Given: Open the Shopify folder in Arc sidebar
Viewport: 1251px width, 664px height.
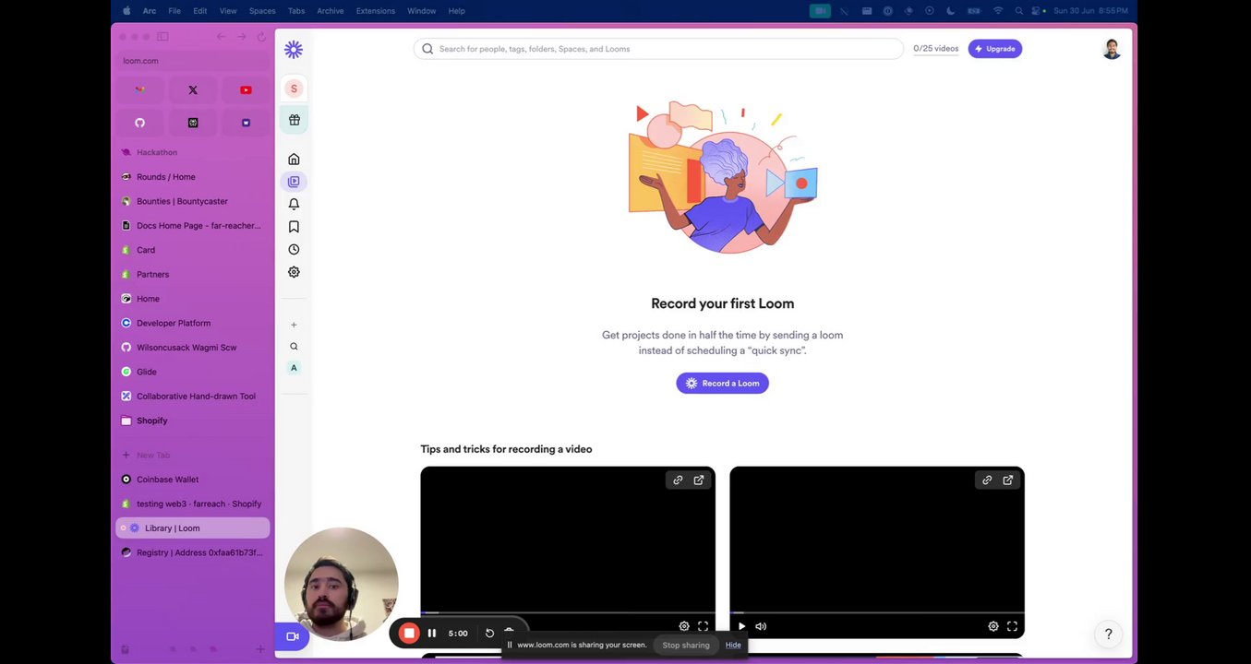Looking at the screenshot, I should [192, 421].
